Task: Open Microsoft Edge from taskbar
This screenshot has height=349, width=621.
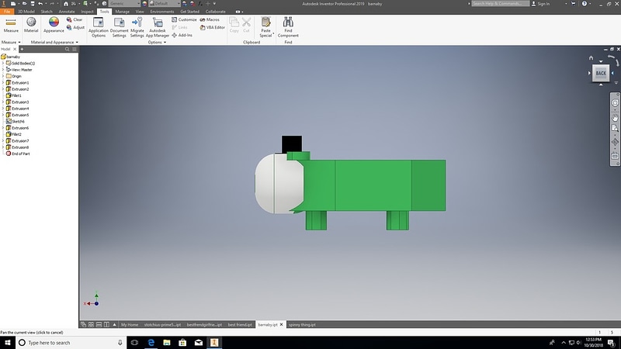Action: (151, 343)
